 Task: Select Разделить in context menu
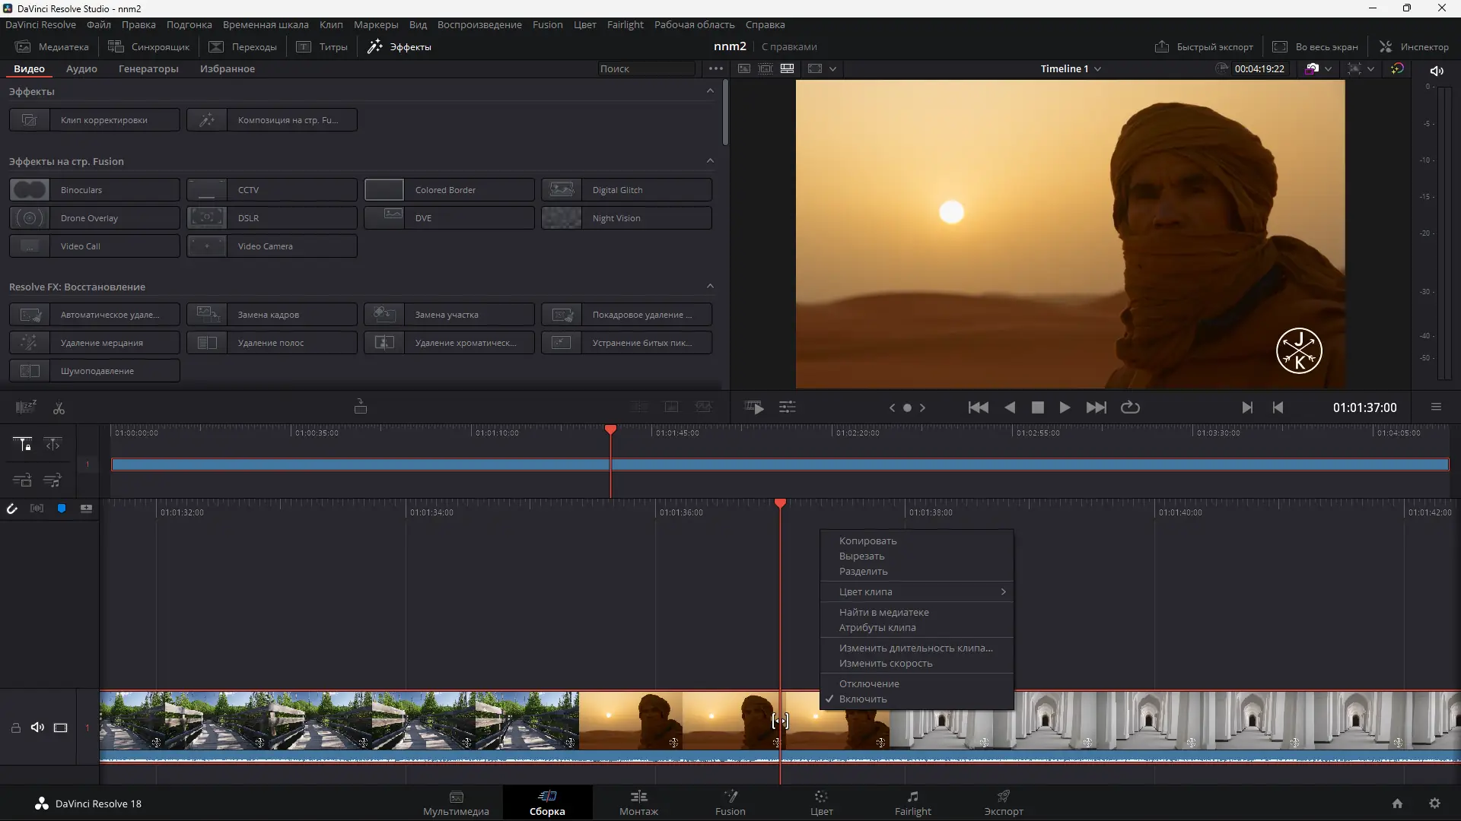863,572
